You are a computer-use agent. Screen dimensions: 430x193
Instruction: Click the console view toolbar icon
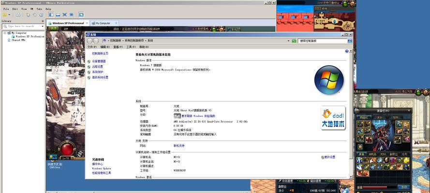click(81, 15)
